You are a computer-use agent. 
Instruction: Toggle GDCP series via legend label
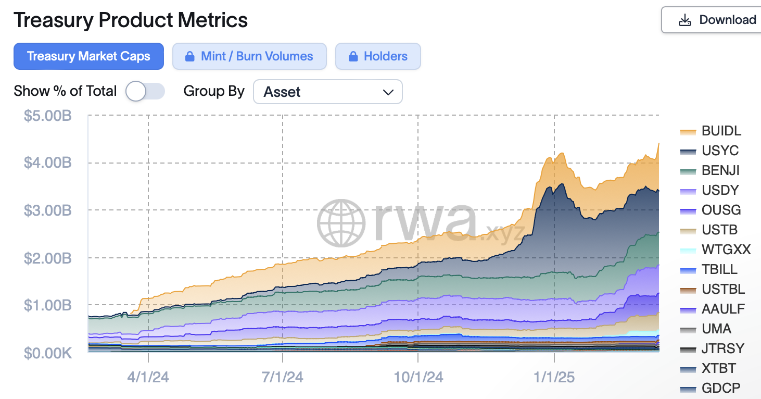pyautogui.click(x=721, y=388)
